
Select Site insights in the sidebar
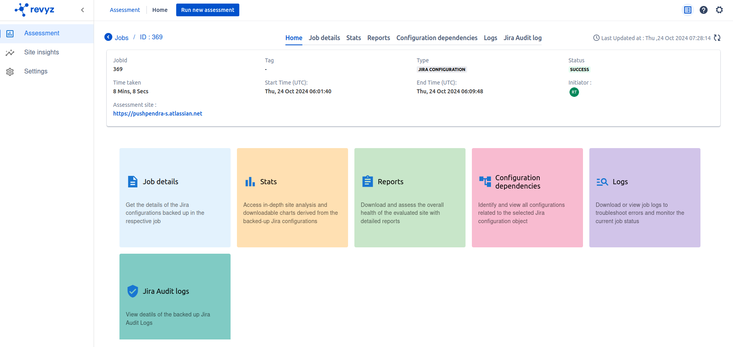tap(41, 52)
